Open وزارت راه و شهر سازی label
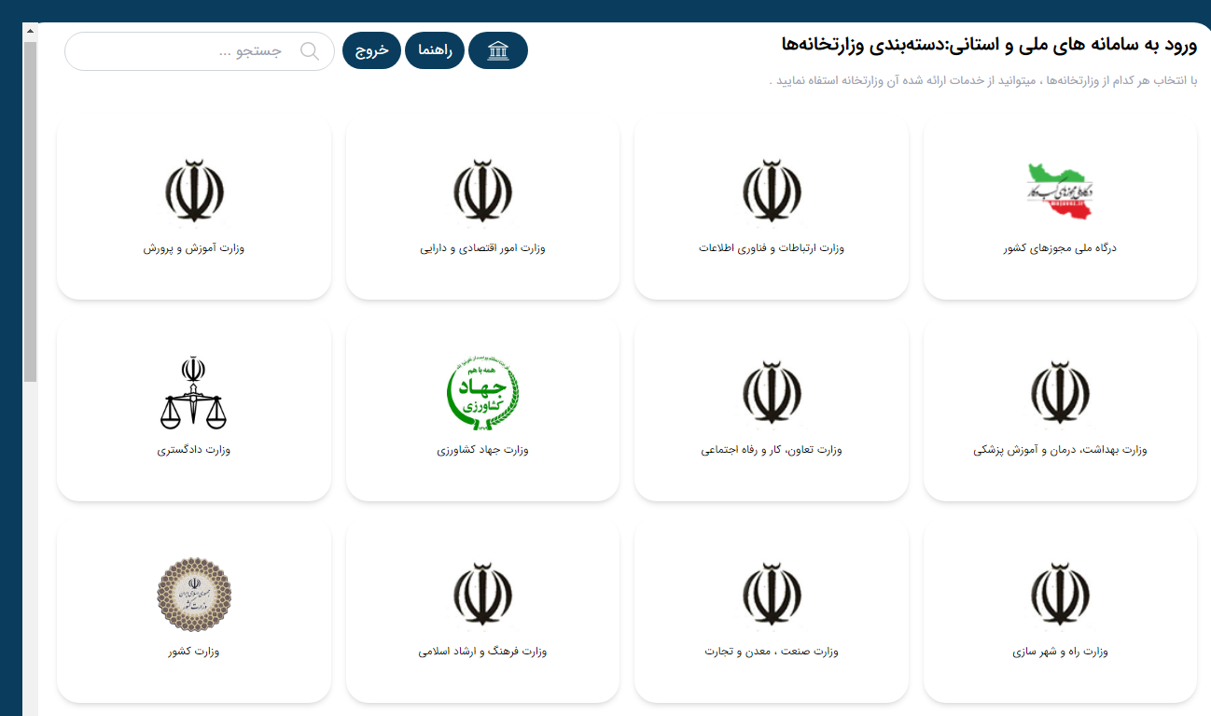 coord(1060,652)
